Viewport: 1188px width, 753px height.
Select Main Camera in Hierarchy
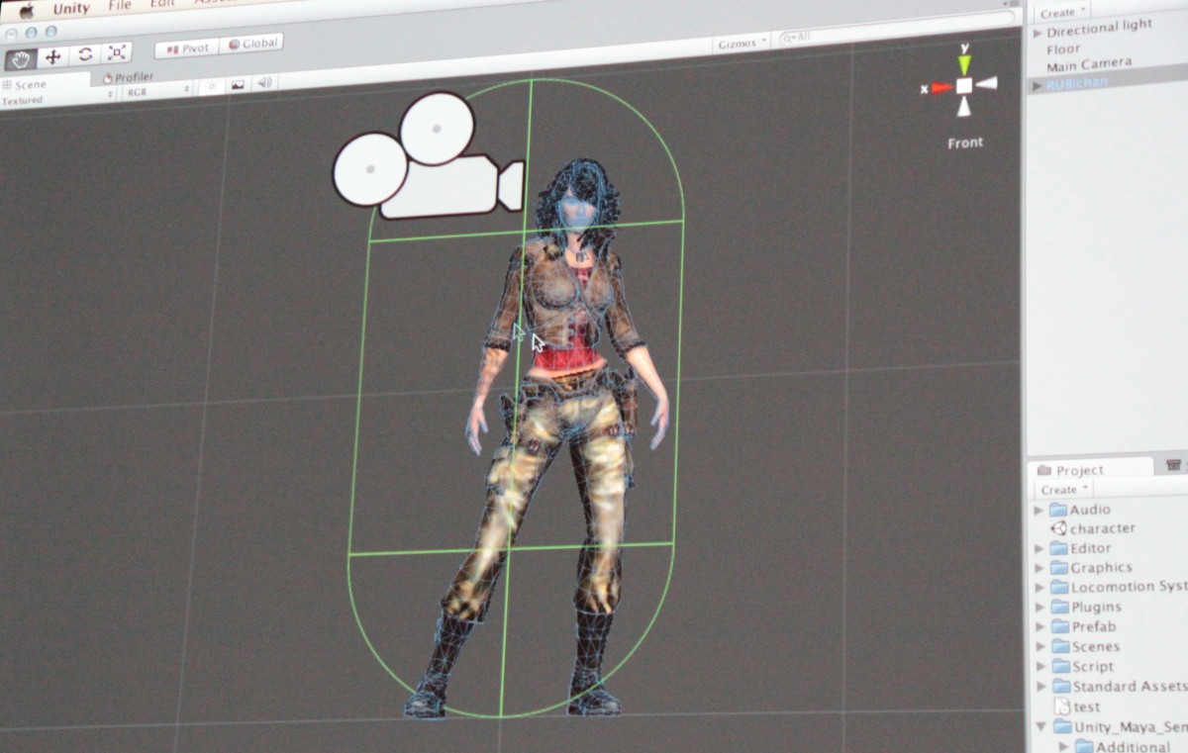(1089, 65)
